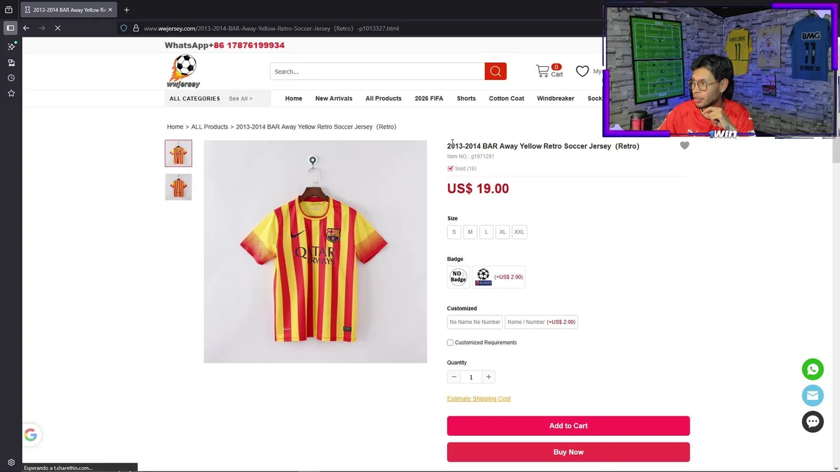The image size is (840, 472).
Task: Add product to favorites via gray heart
Action: (684, 146)
